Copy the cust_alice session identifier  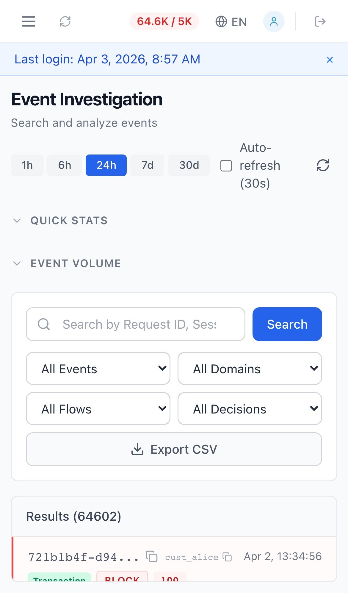pyautogui.click(x=228, y=556)
